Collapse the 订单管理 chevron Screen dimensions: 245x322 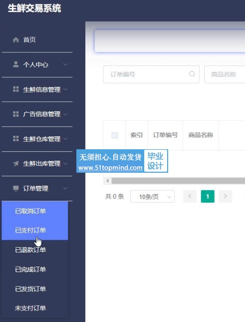click(65, 188)
